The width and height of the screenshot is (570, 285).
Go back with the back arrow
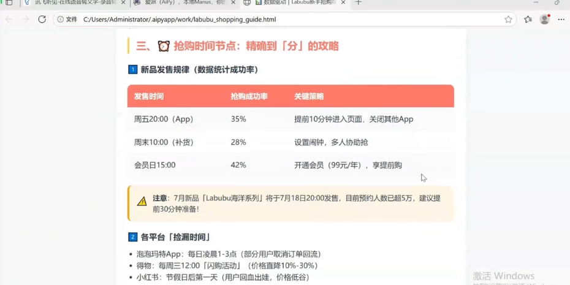point(9,19)
